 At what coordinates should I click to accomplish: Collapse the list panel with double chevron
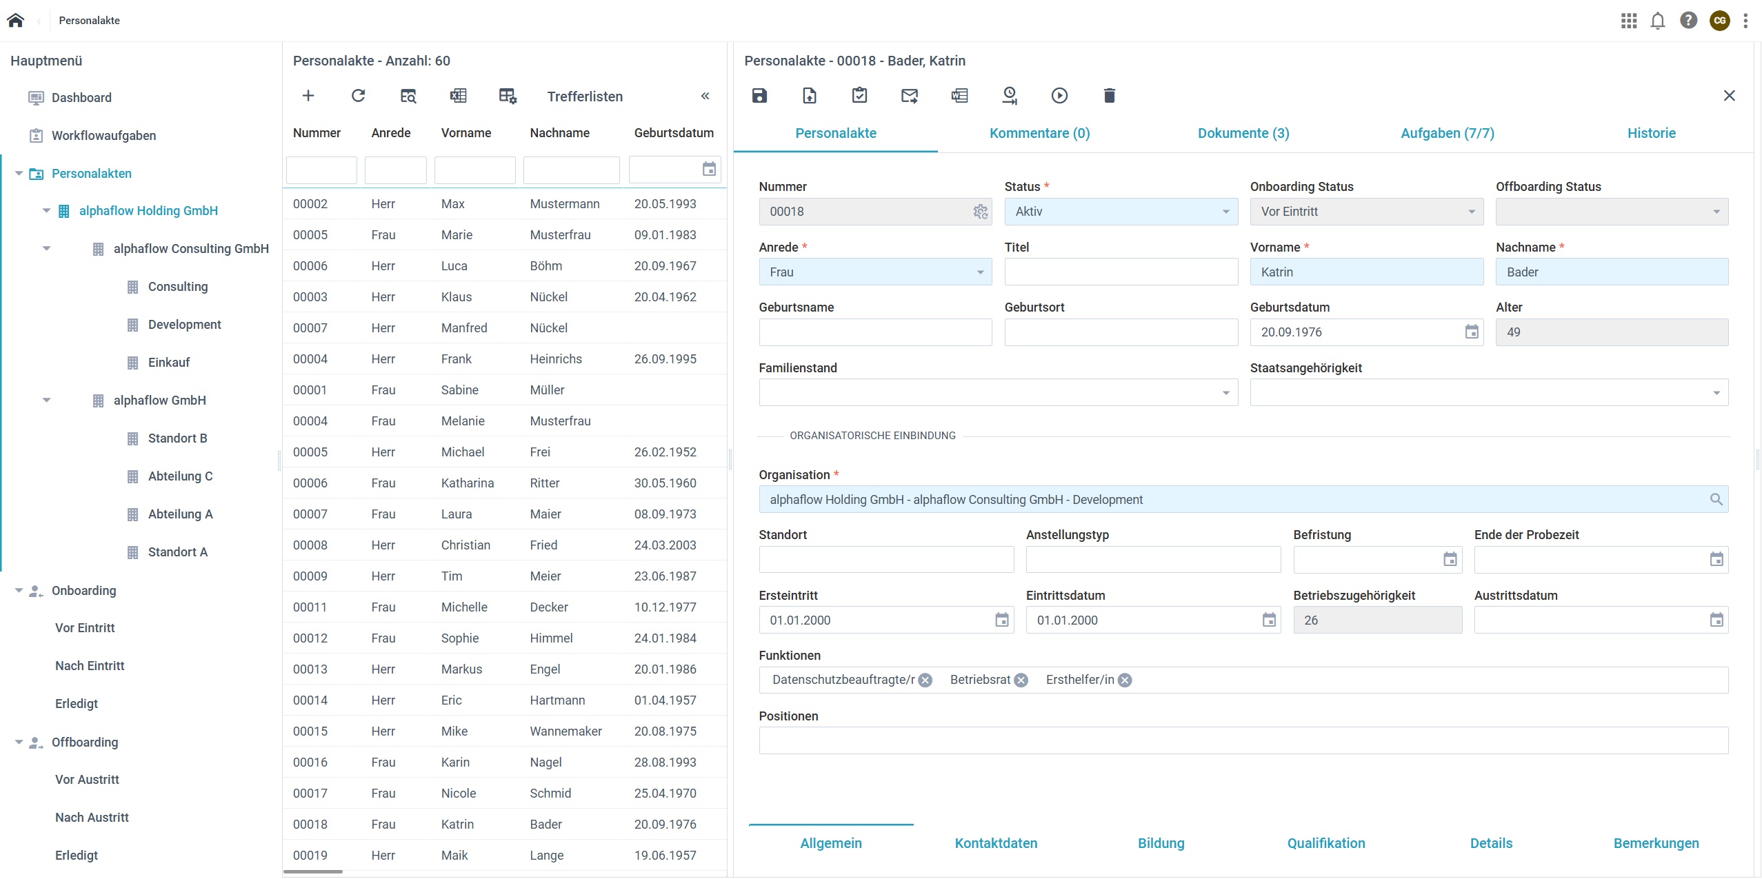[x=705, y=96]
